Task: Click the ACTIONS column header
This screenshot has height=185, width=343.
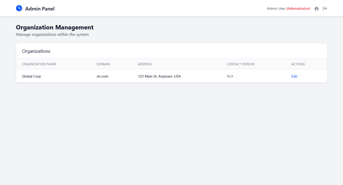Action: (298, 64)
